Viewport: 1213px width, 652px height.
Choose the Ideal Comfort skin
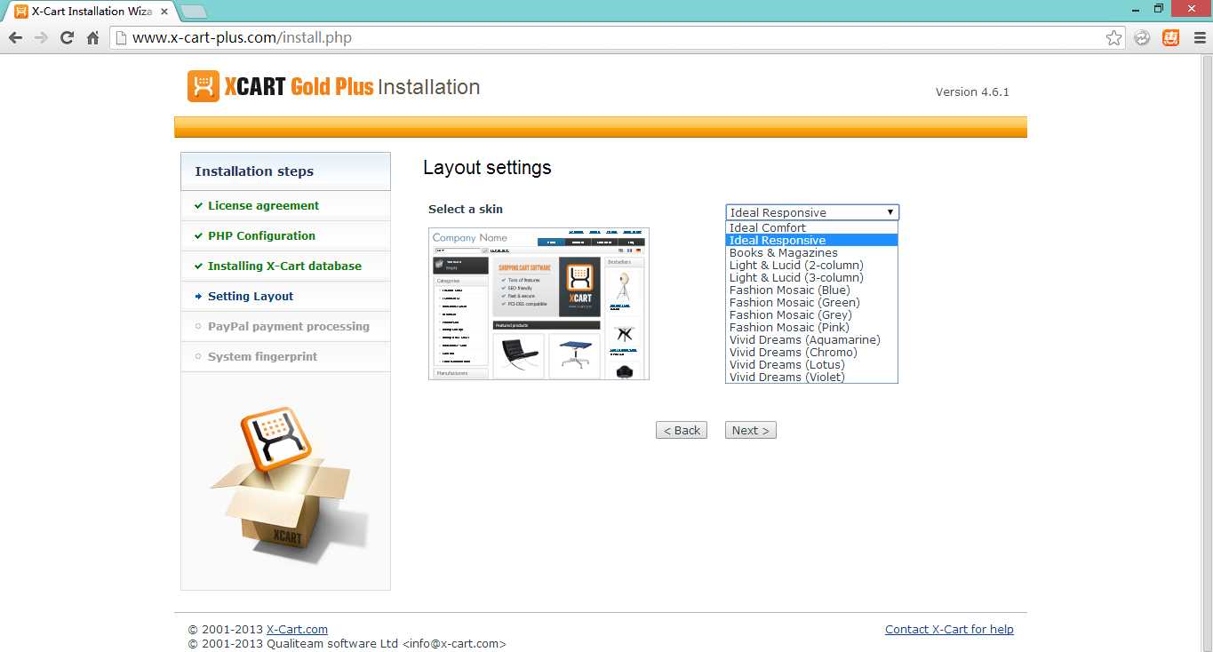(811, 227)
